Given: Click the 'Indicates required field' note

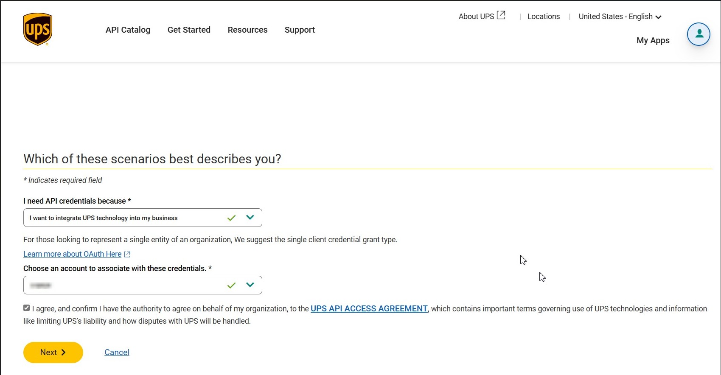Looking at the screenshot, I should pyautogui.click(x=63, y=180).
